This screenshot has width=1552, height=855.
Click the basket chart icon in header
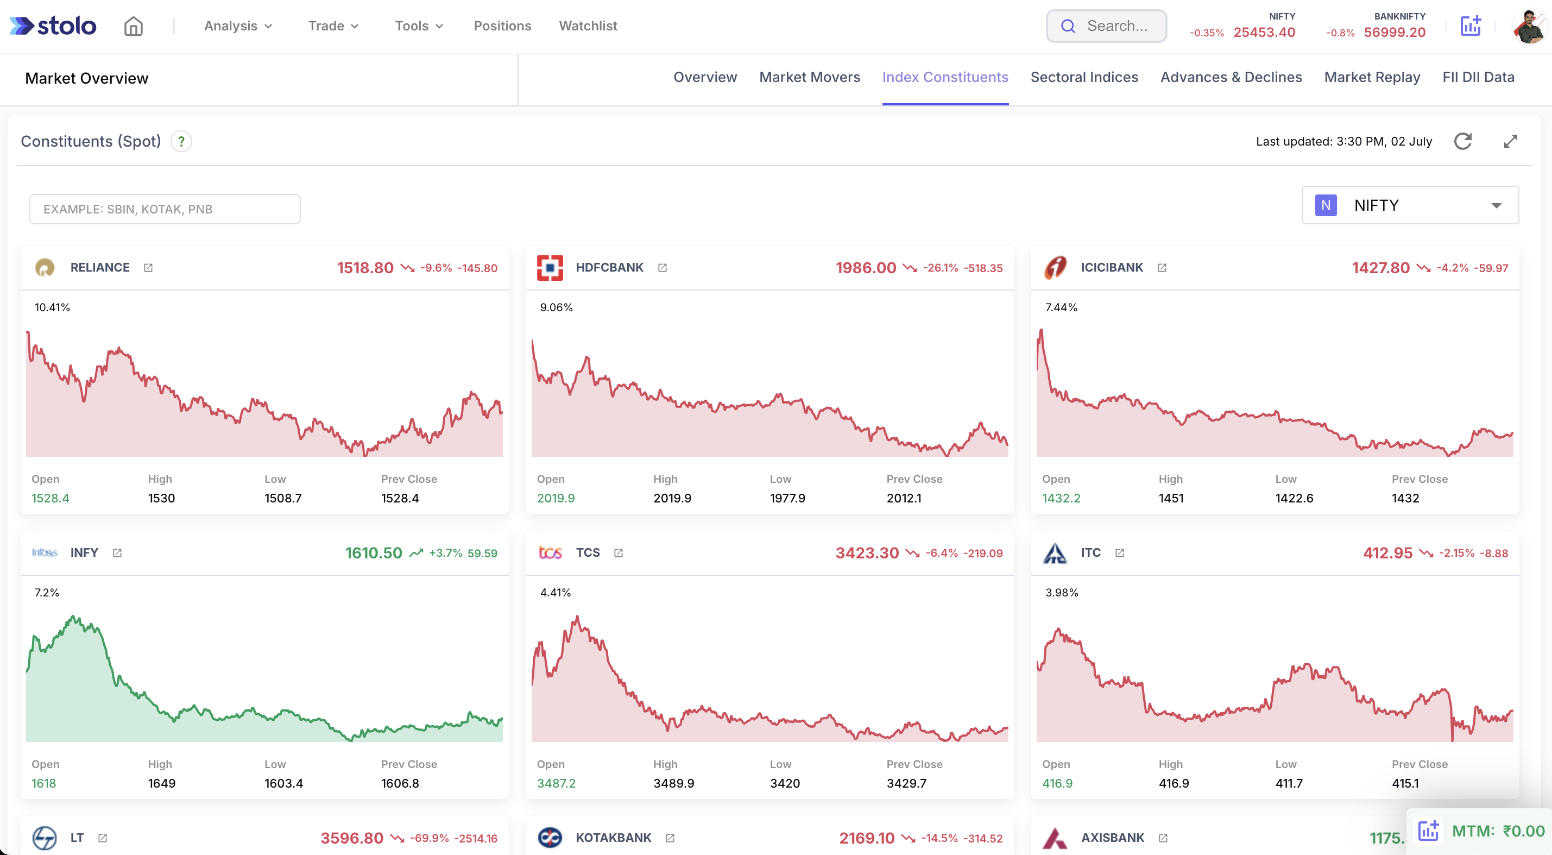1470,26
